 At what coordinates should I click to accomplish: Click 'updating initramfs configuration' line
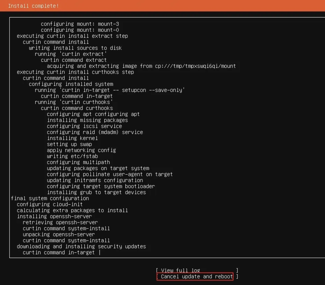(x=95, y=180)
